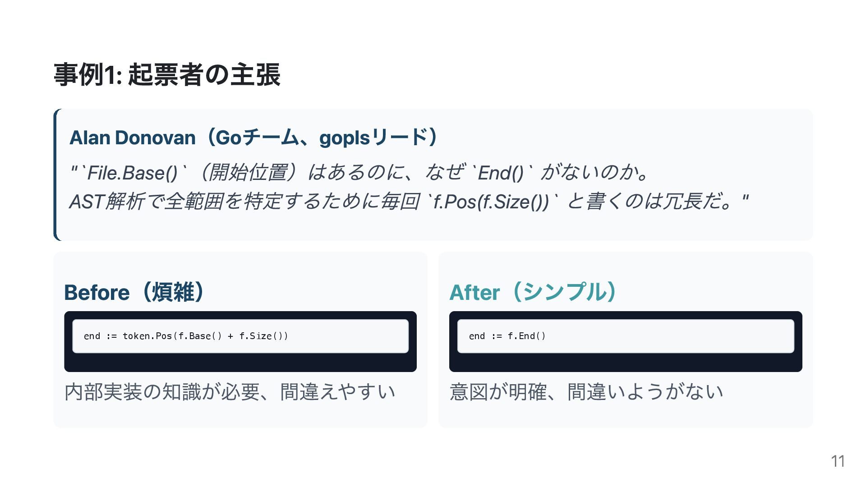This screenshot has width=866, height=487.
Task: Click the quote line mentioning f.Pos(f.Size())
Action: (x=409, y=201)
